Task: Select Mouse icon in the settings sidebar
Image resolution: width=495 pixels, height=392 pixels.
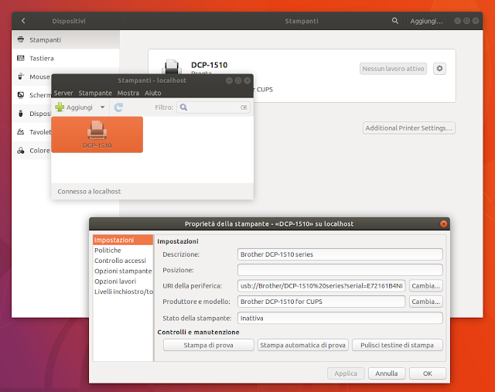Action: coord(21,77)
